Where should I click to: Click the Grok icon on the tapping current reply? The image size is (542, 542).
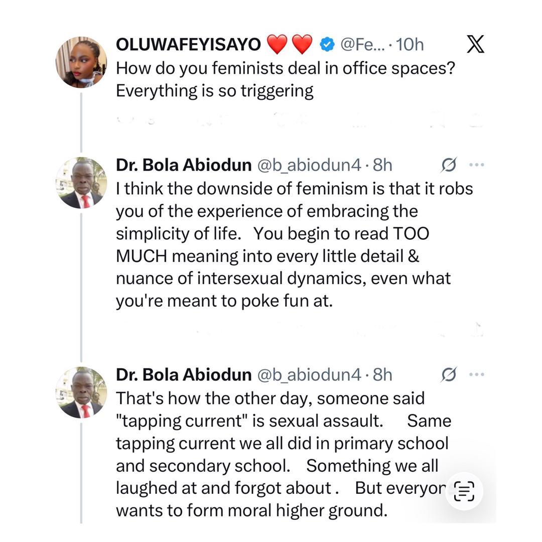pyautogui.click(x=449, y=374)
